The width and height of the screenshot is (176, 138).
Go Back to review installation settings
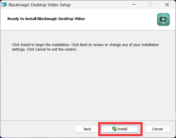[87, 129]
